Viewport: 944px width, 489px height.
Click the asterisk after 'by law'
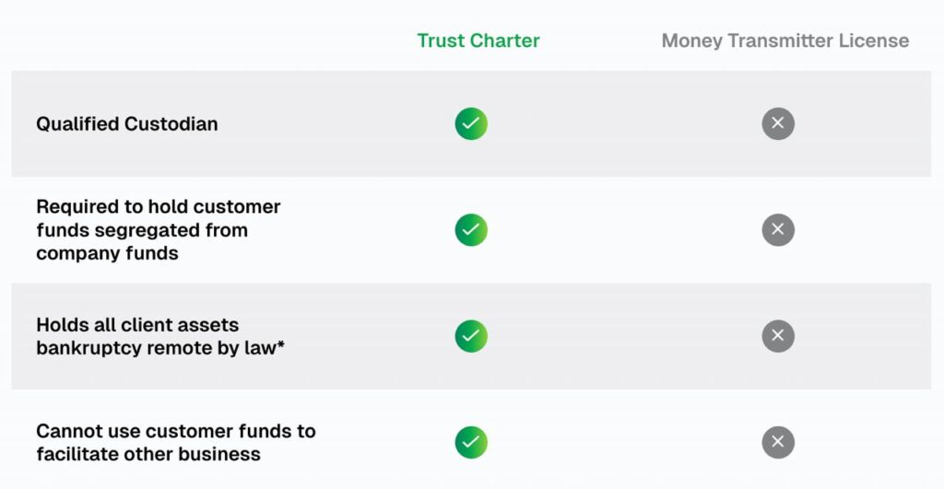(x=280, y=344)
